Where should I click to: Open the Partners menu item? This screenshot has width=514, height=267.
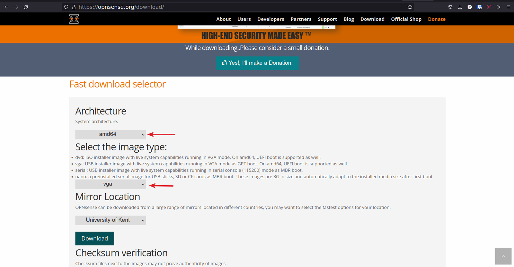(x=301, y=19)
